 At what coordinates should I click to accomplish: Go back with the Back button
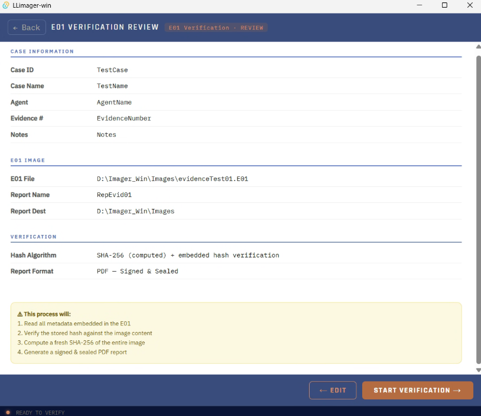click(27, 27)
